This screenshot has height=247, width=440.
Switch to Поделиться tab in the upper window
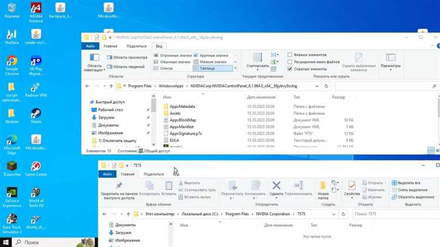[137, 46]
